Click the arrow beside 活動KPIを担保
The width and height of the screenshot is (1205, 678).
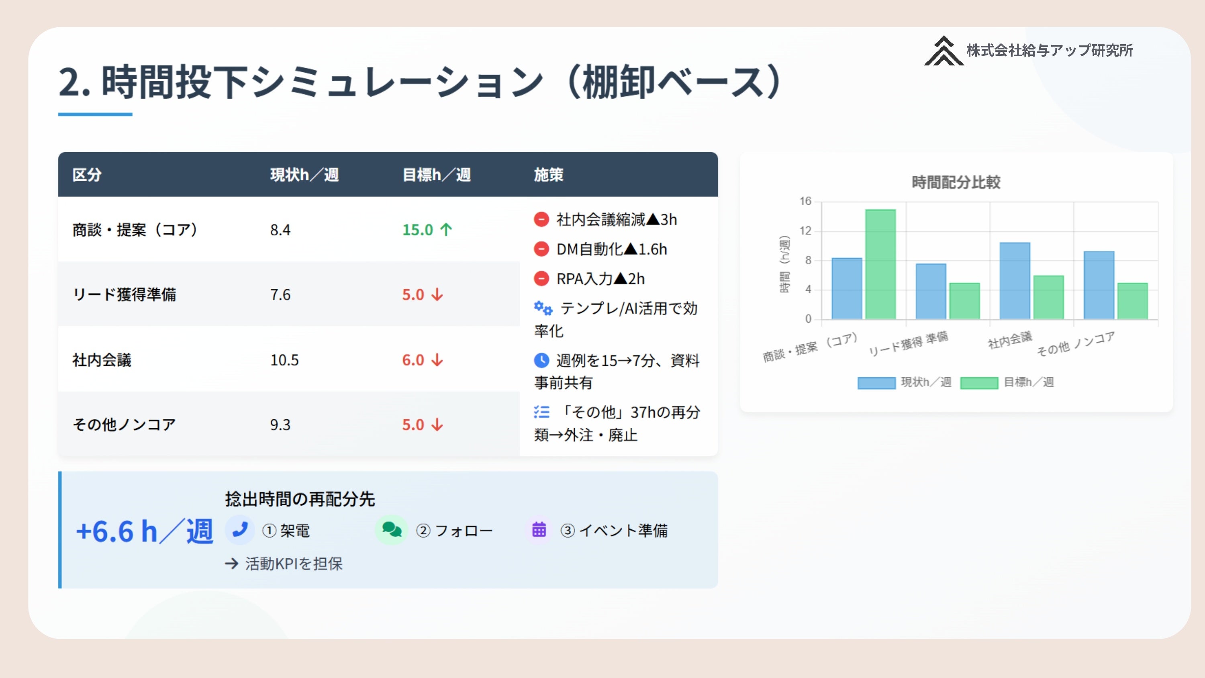[231, 564]
